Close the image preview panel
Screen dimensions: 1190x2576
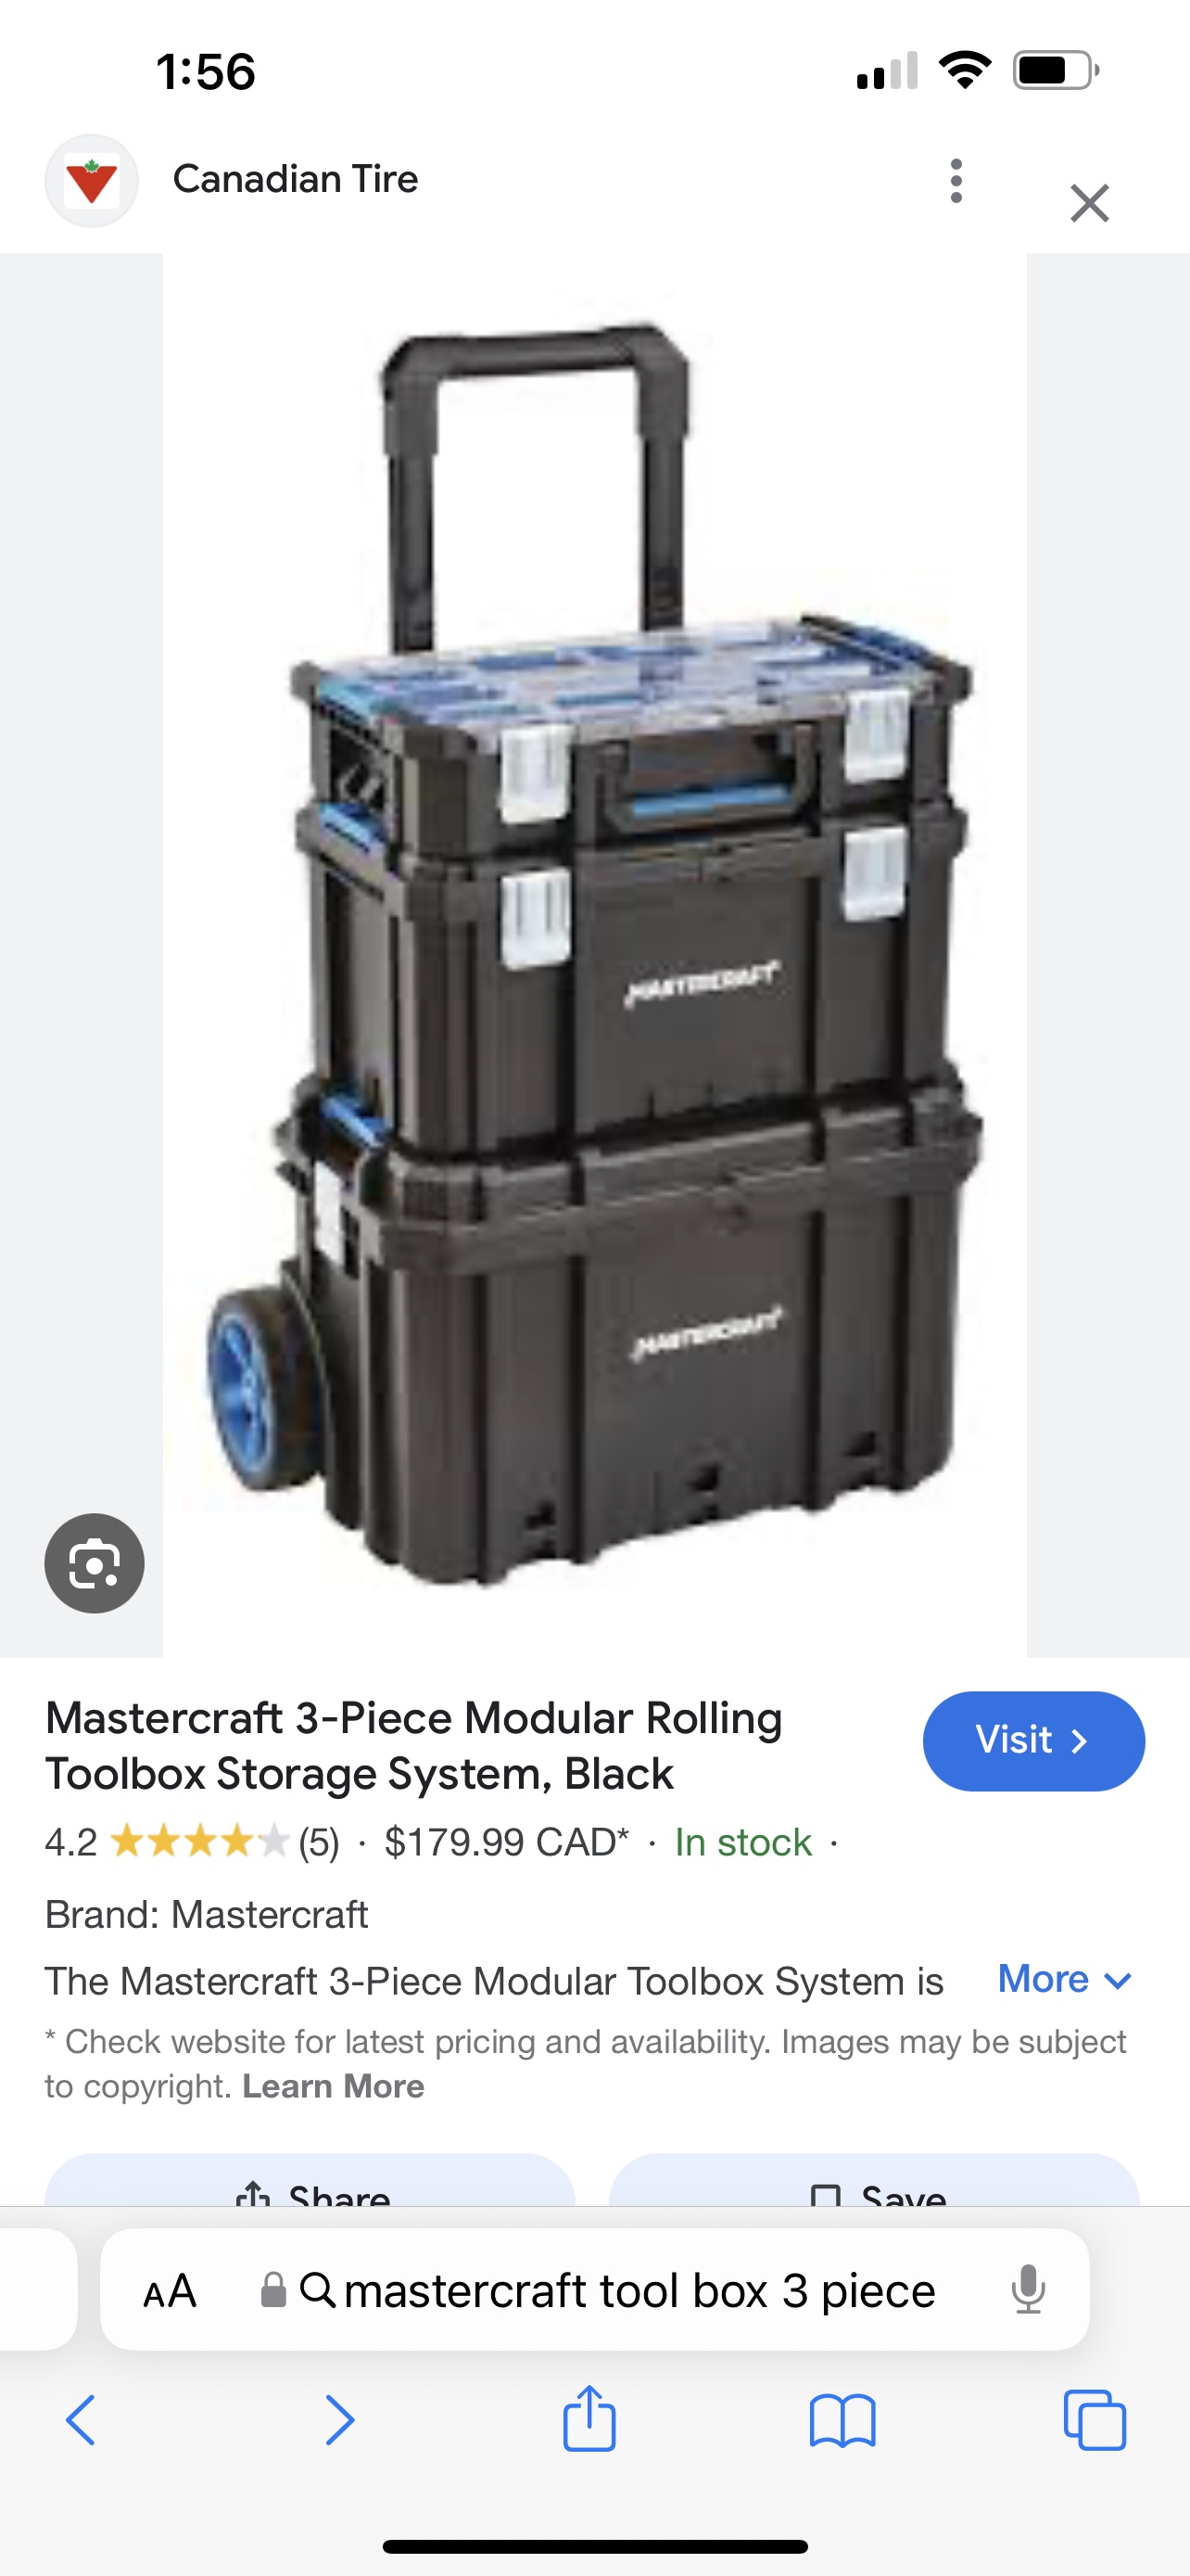coord(1089,203)
